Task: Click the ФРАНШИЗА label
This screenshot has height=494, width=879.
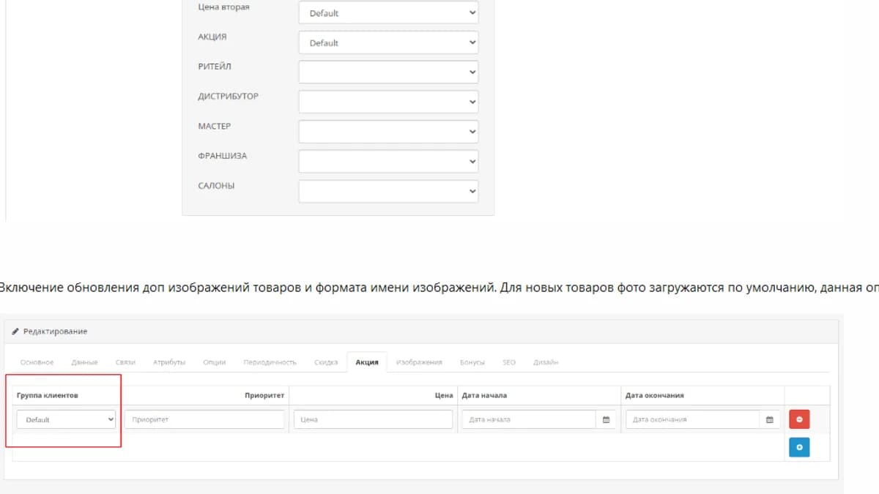Action: [x=222, y=156]
